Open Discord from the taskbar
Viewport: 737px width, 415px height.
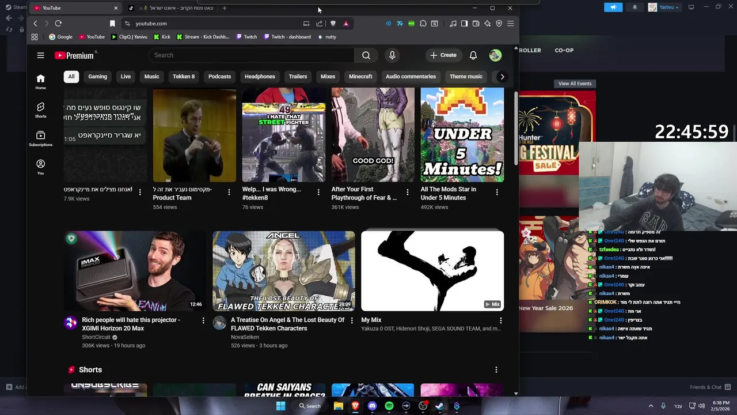pos(372,406)
